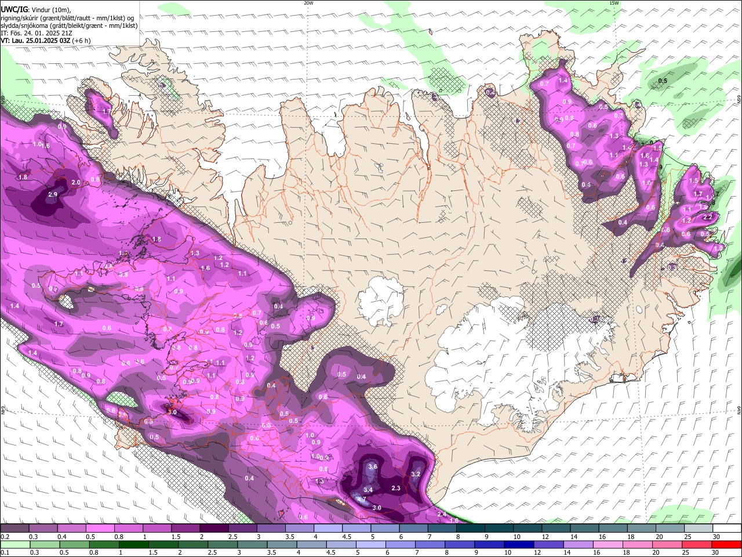Click the '0.2' label on the snow scale
This screenshot has width=742, height=557.
coord(5,537)
